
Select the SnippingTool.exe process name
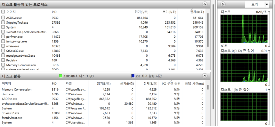(17, 23)
